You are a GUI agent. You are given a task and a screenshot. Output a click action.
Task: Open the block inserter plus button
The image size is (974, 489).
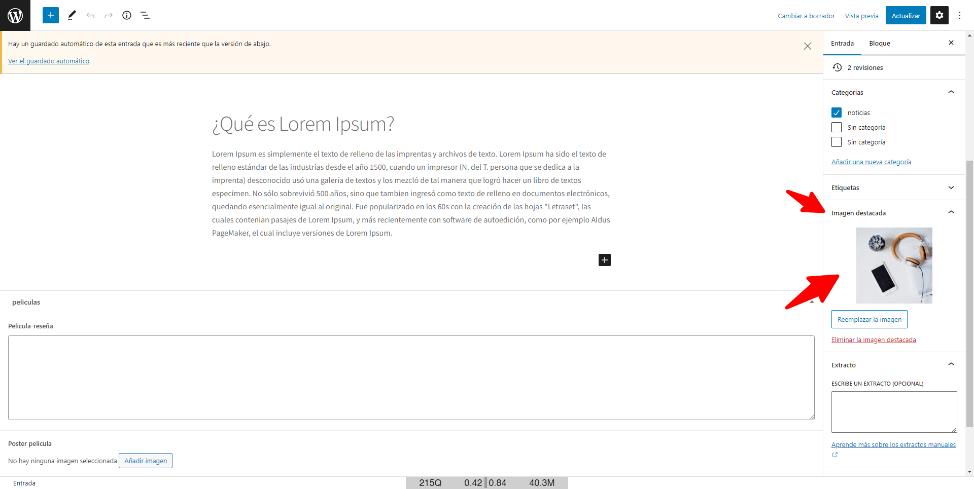point(51,15)
